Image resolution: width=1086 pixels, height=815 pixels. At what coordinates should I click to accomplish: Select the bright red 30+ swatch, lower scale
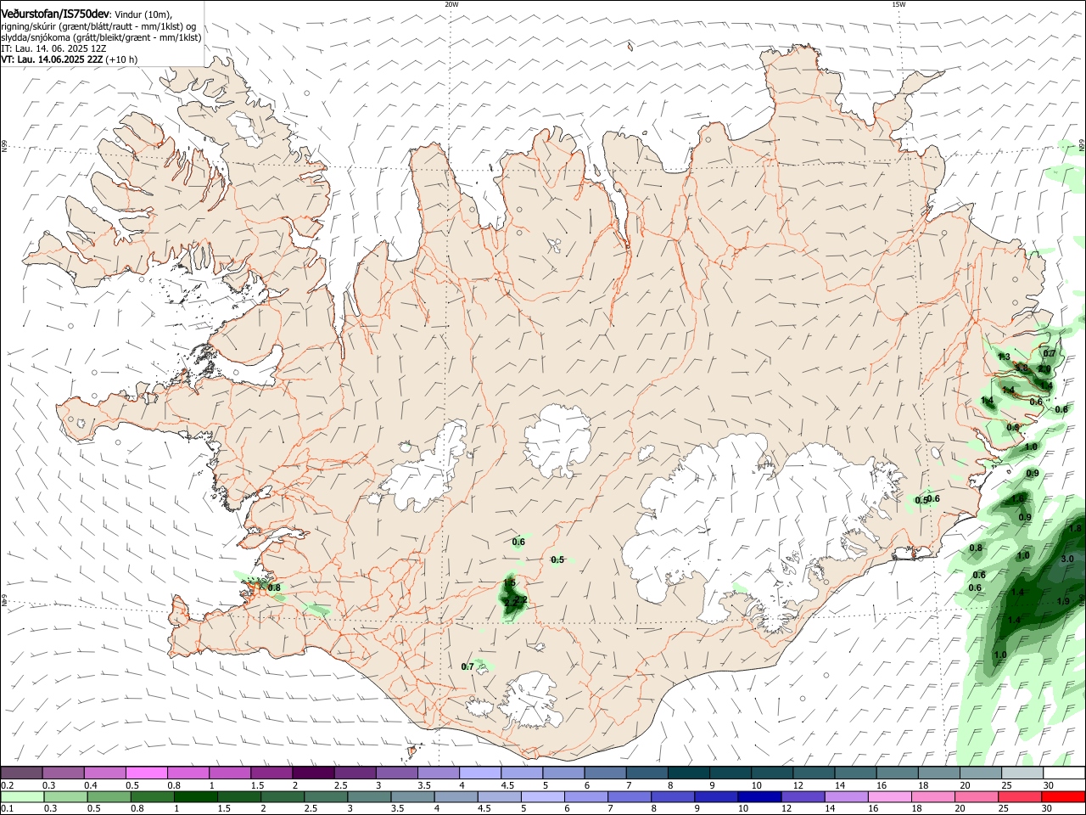pos(1064,796)
